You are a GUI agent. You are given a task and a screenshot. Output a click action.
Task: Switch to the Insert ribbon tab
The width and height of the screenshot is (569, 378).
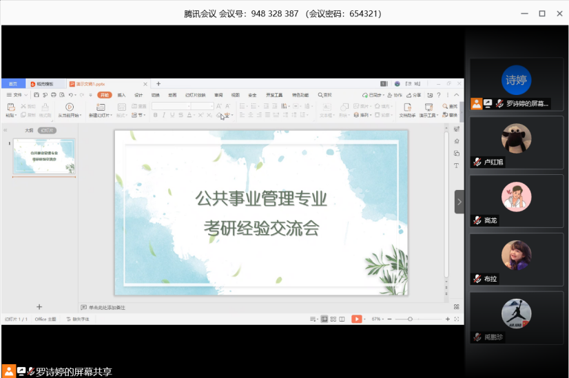[x=121, y=95]
